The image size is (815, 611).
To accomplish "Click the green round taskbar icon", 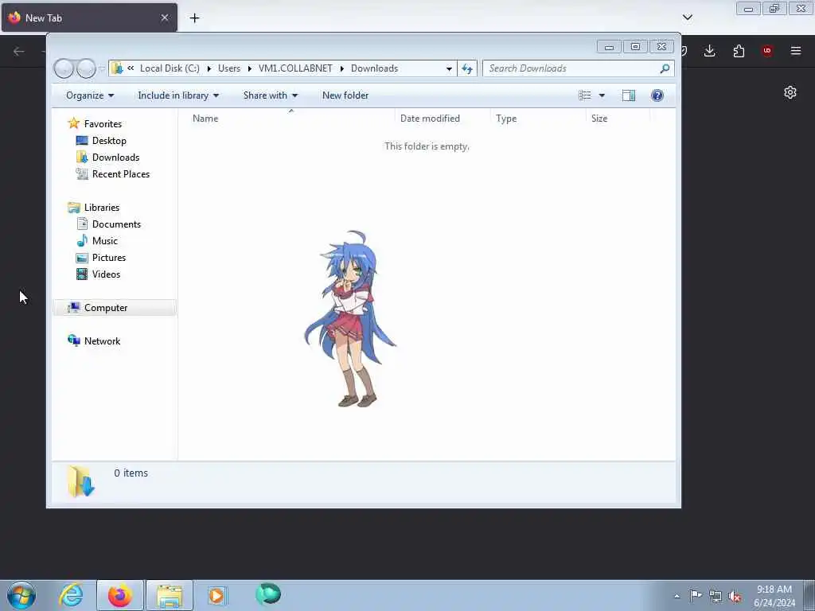I will [x=268, y=593].
